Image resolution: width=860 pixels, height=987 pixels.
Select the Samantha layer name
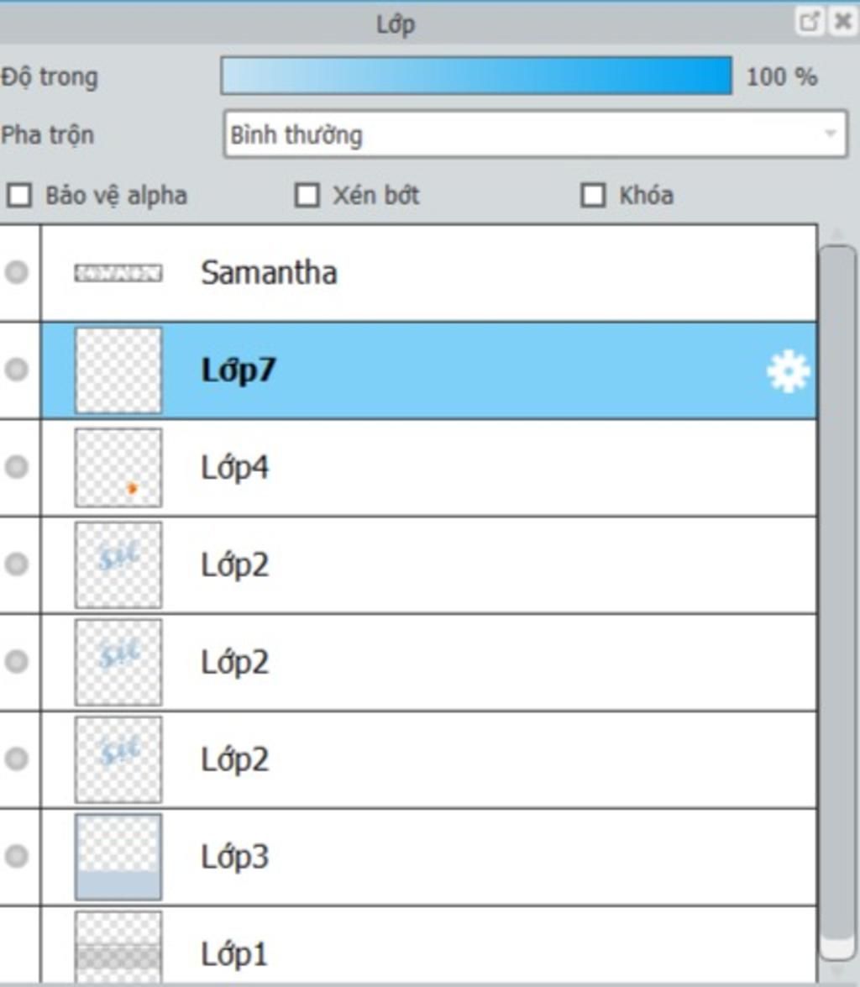click(x=269, y=273)
